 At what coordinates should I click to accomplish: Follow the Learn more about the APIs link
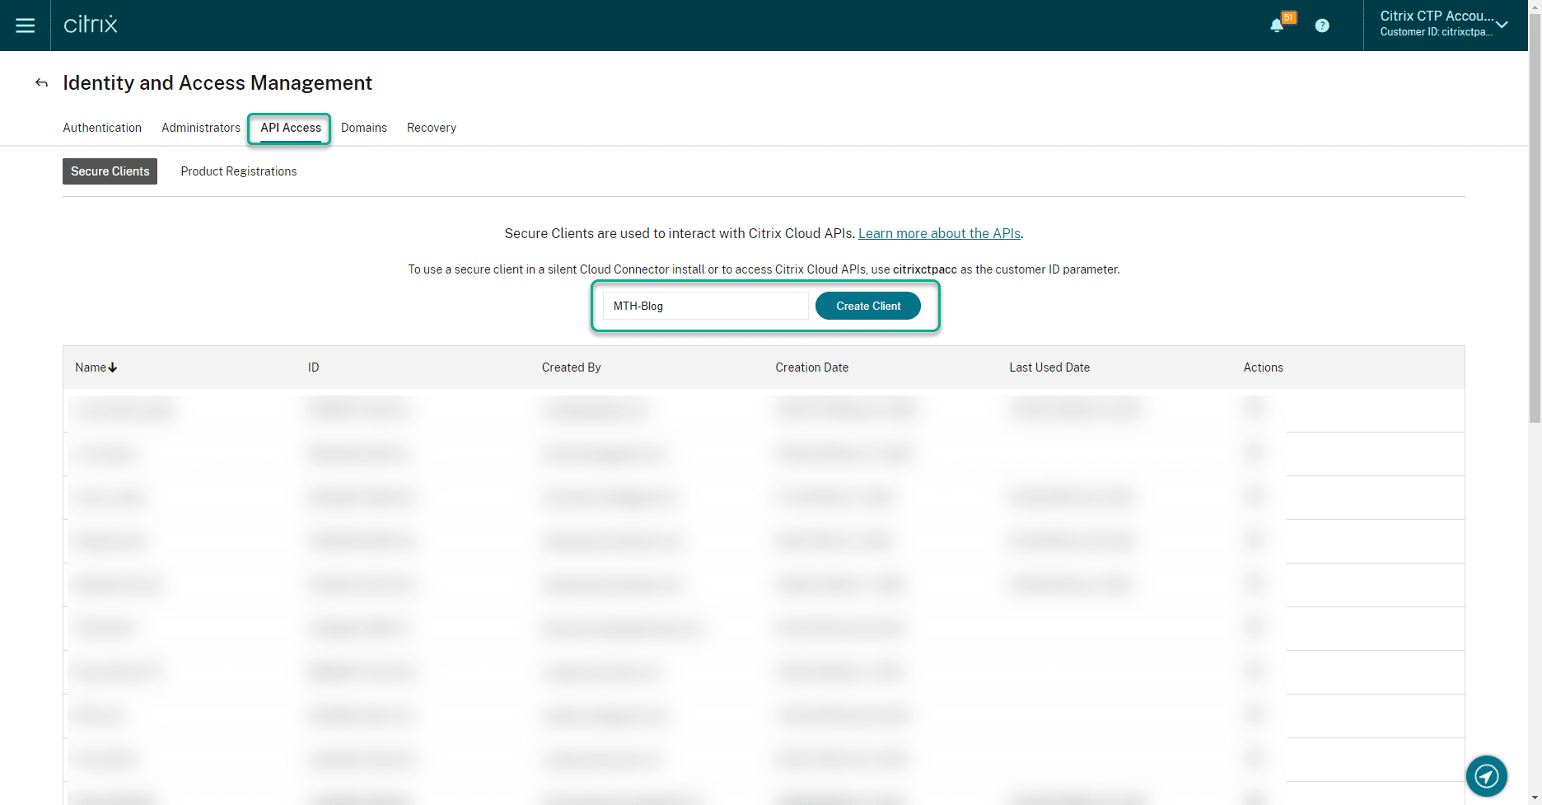[x=939, y=233]
